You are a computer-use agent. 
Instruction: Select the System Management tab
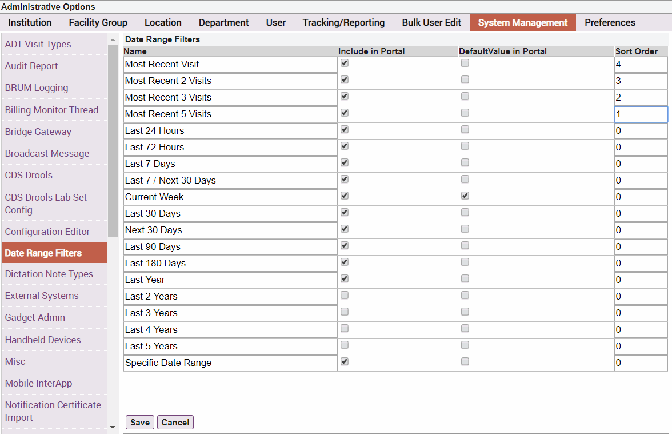pos(523,22)
